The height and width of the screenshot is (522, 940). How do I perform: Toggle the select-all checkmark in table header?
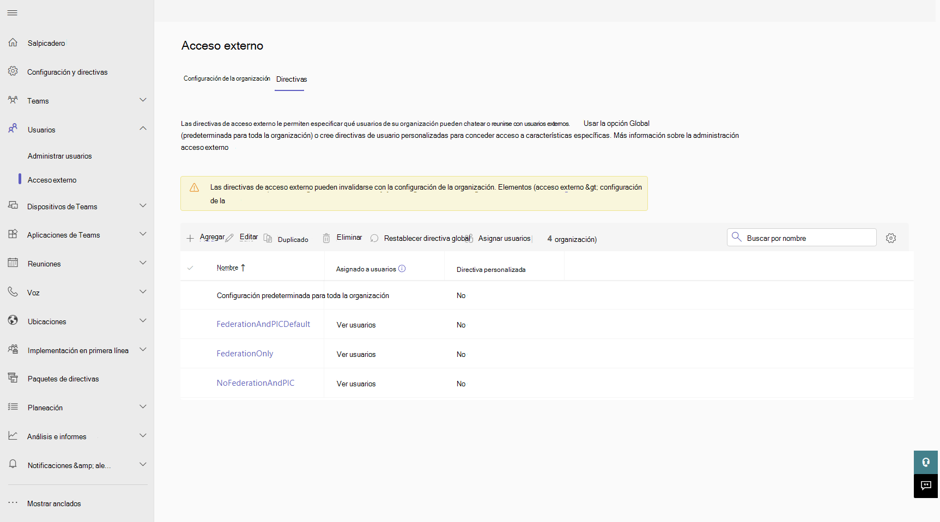point(190,268)
